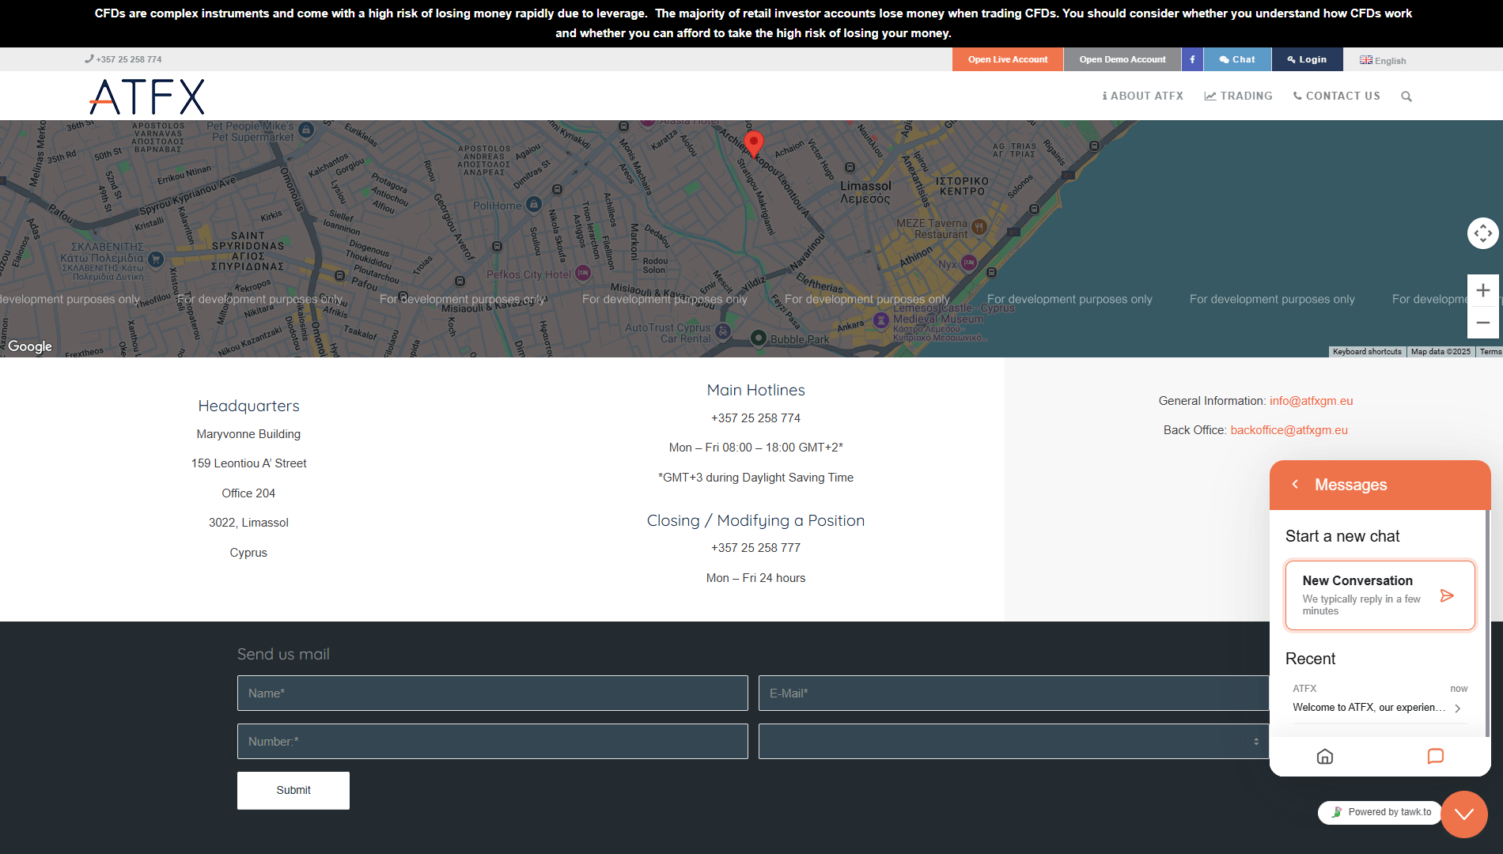Open the English language selector
Screen dimensions: 1503x854
pos(1383,60)
